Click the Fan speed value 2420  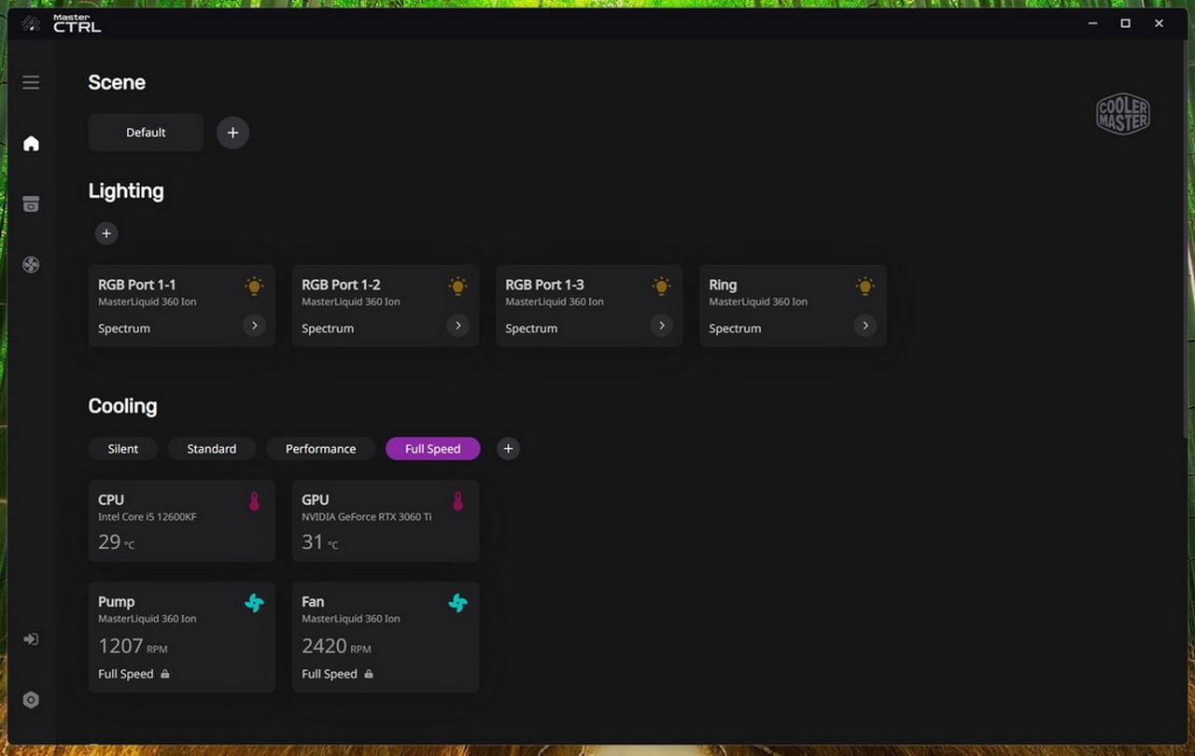click(324, 646)
